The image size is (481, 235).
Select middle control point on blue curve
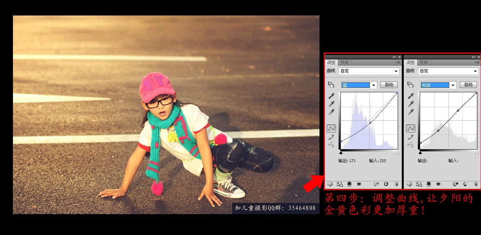pyautogui.click(x=370, y=123)
